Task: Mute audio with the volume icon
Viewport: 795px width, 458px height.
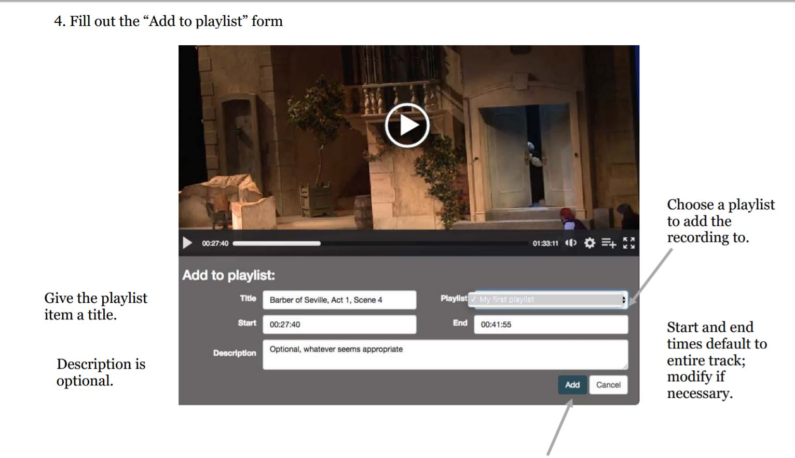Action: (571, 243)
